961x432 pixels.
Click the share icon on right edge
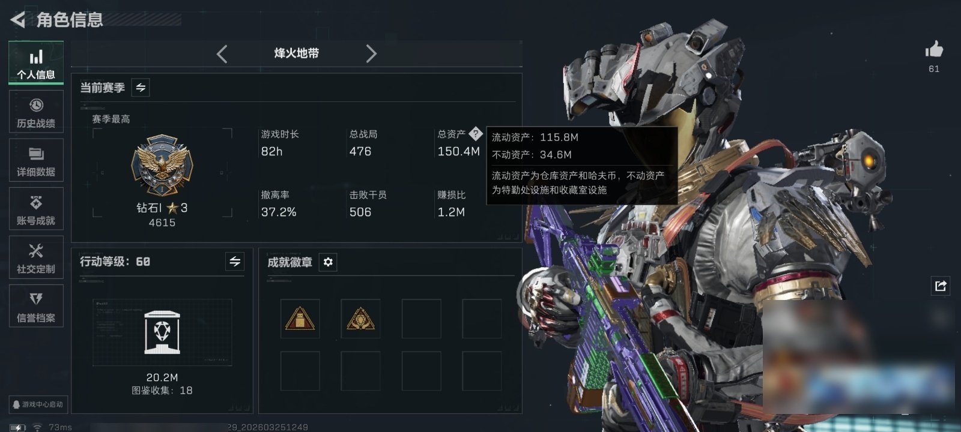pos(941,286)
